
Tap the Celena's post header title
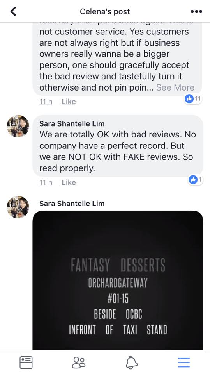105,11
